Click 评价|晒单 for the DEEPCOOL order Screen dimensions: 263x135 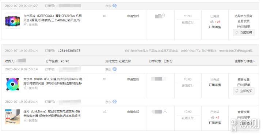[244, 26]
